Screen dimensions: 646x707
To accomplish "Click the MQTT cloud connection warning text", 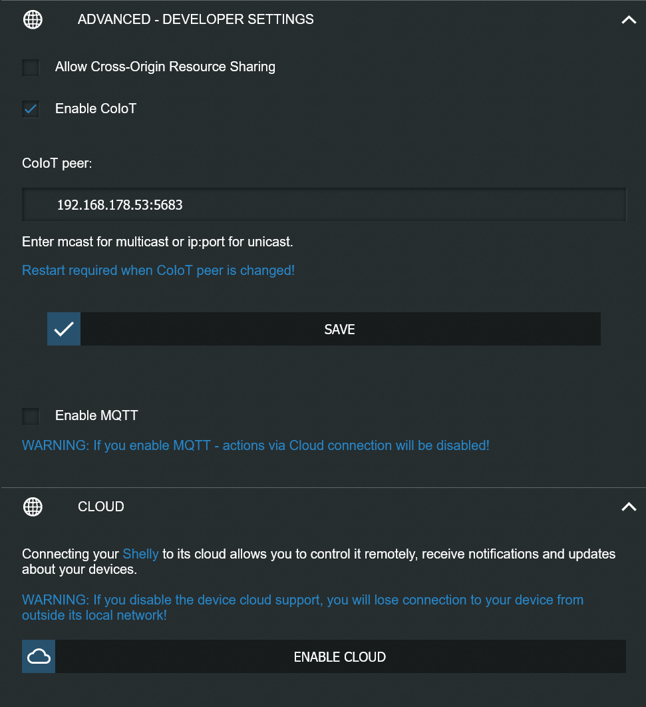I will [x=255, y=445].
